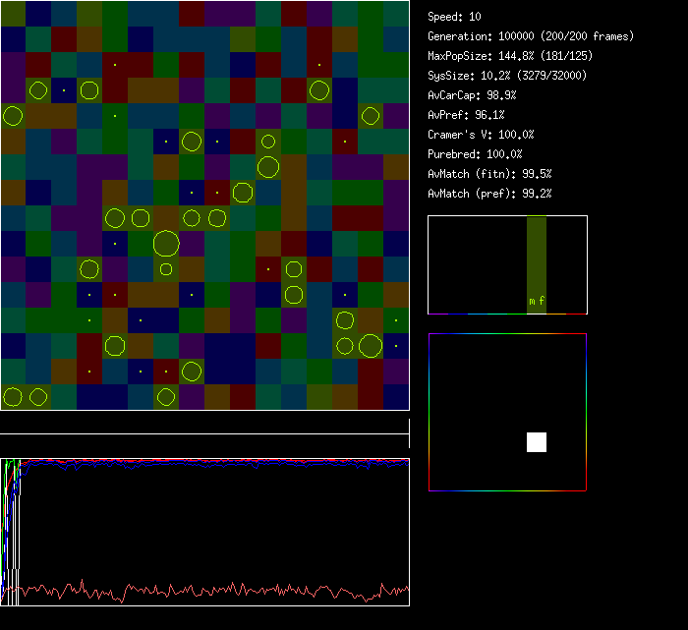Select the yellow circle in the grid's bottom-left corner cell

(13, 397)
